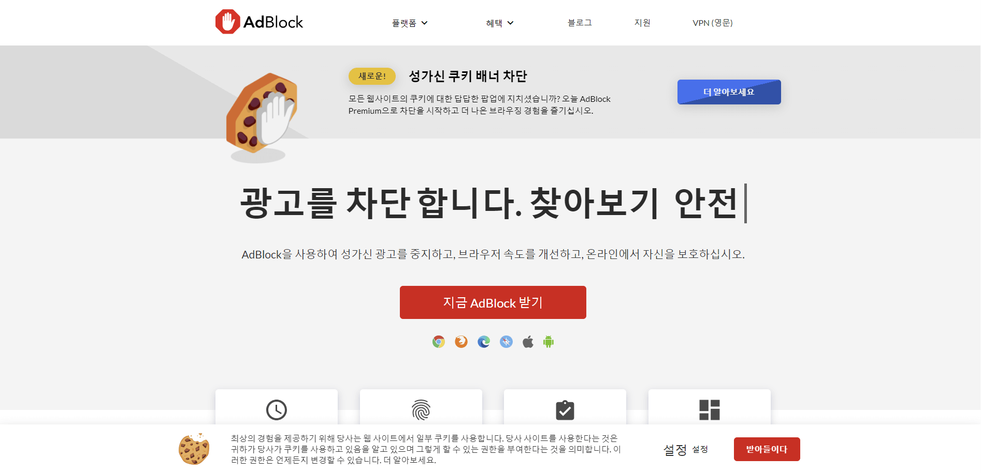Click the fingerprint privacy icon
The width and height of the screenshot is (981, 473).
tap(421, 410)
